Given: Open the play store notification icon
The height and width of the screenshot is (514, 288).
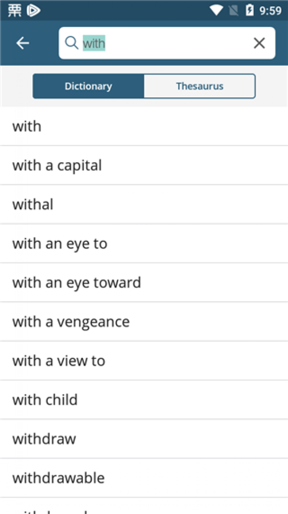Looking at the screenshot, I should tap(33, 11).
